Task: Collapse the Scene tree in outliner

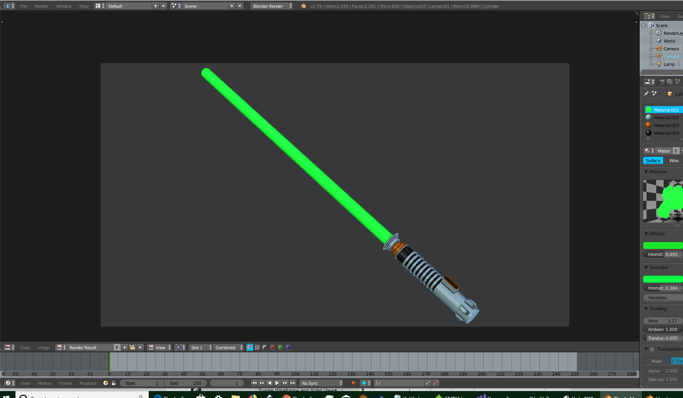Action: 644,26
